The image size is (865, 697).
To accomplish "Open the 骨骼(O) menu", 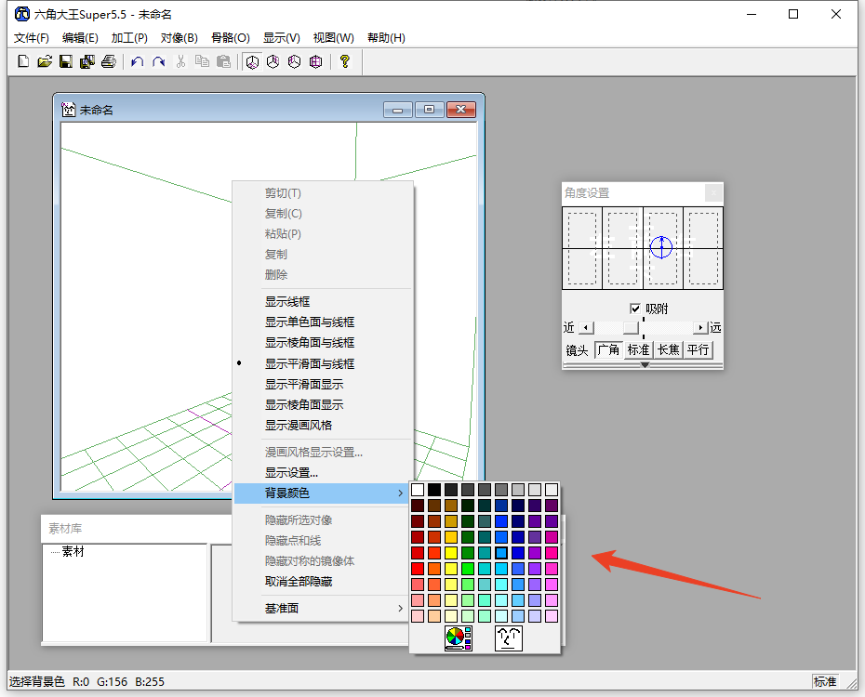I will click(230, 38).
